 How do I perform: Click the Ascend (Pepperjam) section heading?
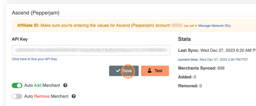tap(36, 12)
